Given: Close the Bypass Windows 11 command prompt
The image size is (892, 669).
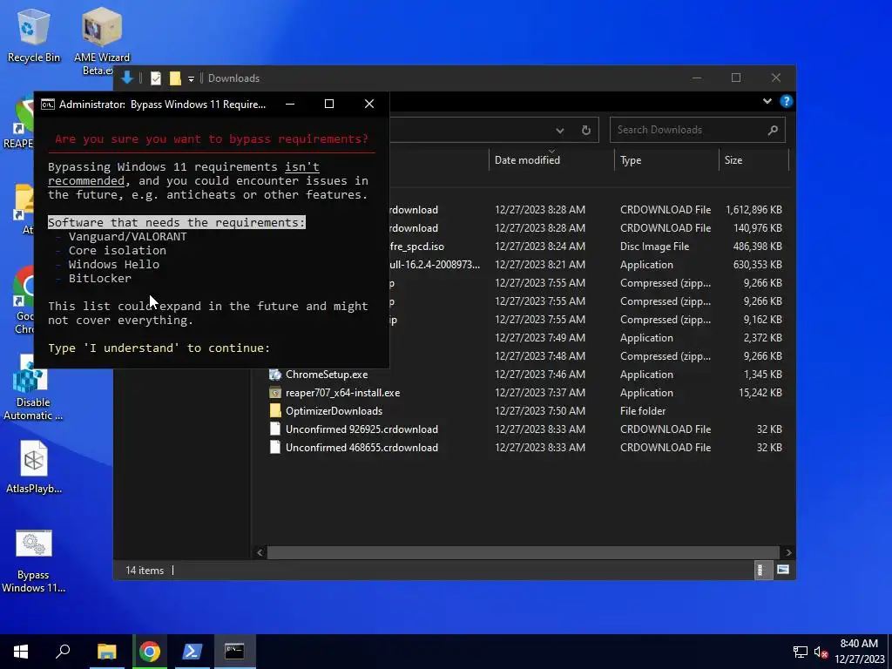Looking at the screenshot, I should click(x=369, y=104).
